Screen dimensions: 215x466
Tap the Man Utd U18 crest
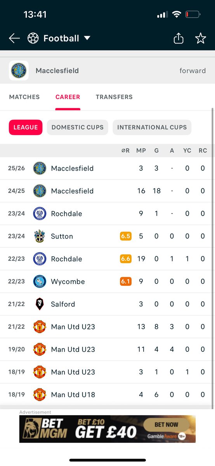tap(40, 395)
